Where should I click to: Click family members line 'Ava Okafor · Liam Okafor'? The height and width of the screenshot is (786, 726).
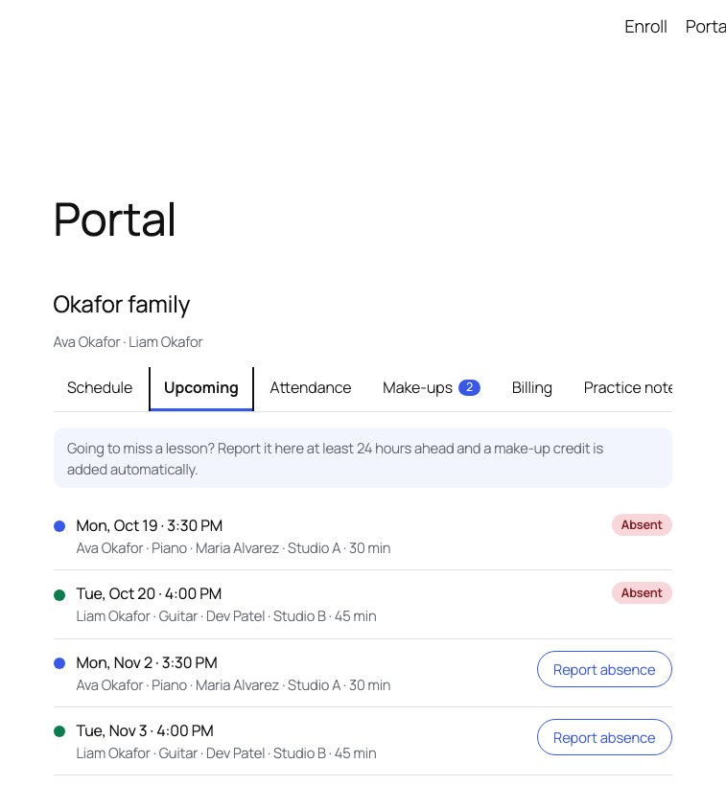point(128,342)
